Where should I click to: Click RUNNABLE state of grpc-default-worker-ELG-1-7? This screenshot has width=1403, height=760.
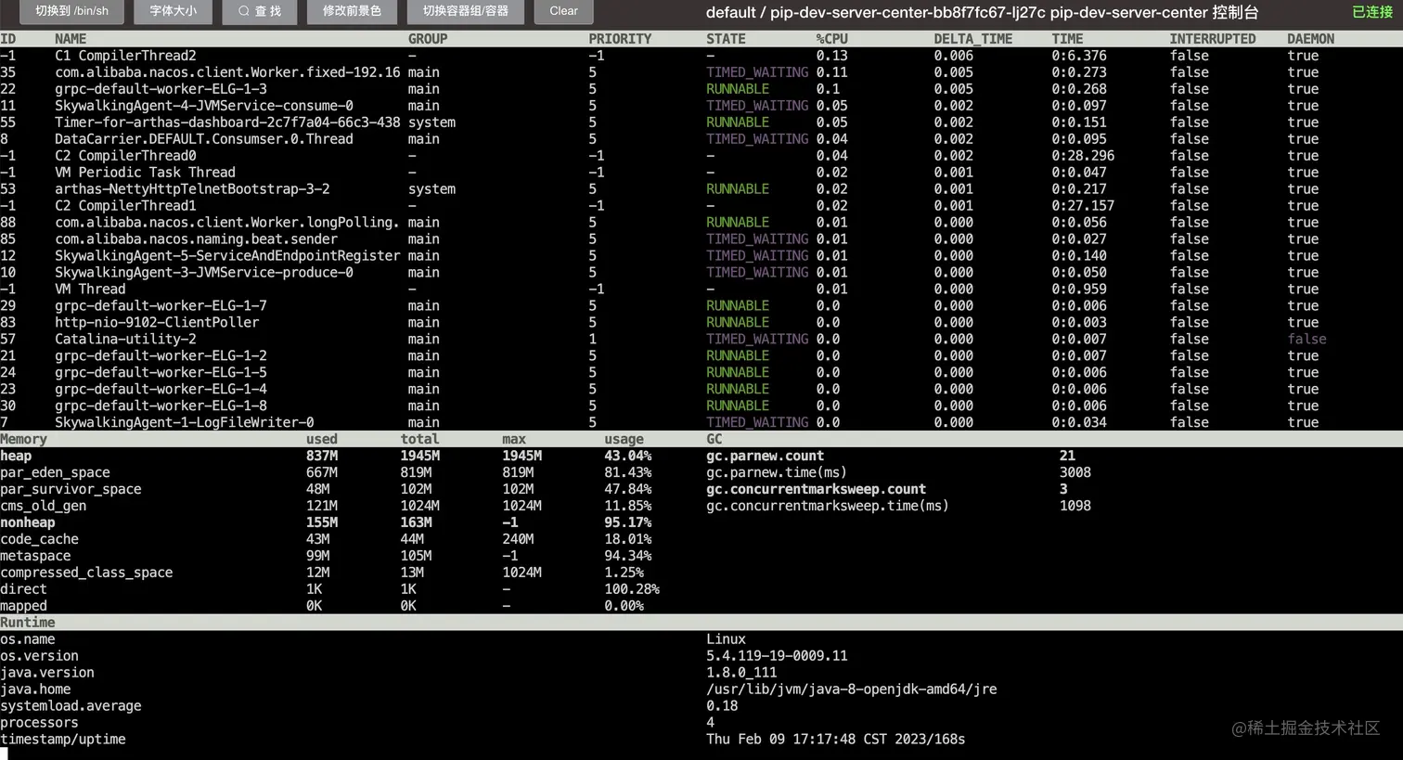point(738,306)
